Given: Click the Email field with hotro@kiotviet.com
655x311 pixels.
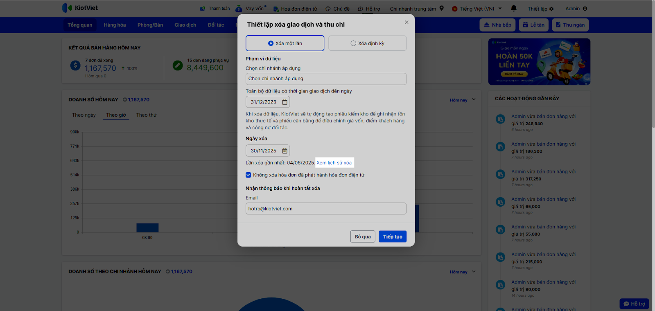Looking at the screenshot, I should [326, 209].
